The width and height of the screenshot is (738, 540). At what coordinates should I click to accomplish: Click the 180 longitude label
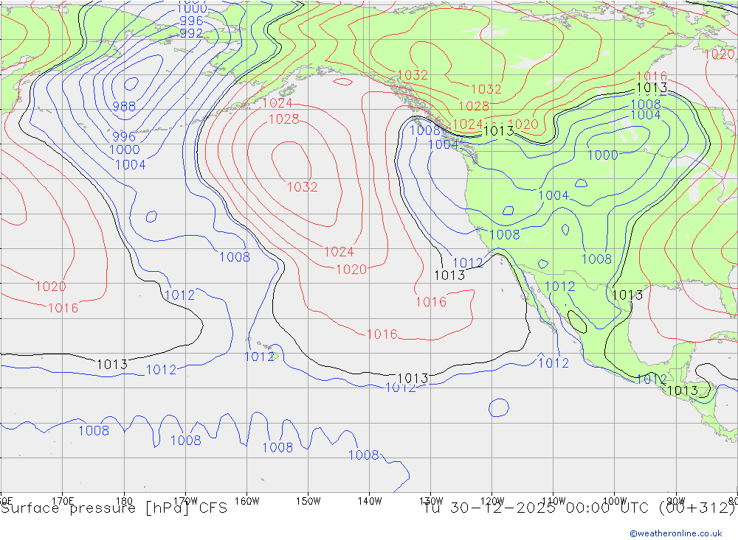pyautogui.click(x=124, y=501)
